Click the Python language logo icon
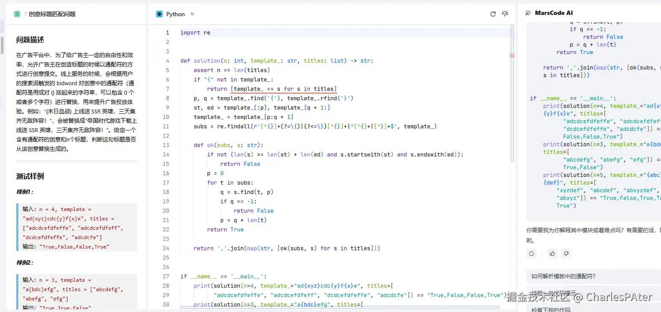This screenshot has width=661, height=312. (x=159, y=14)
